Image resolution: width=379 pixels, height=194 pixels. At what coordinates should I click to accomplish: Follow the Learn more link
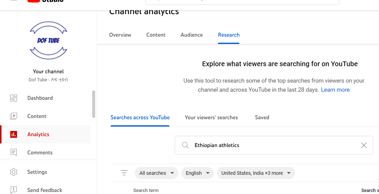[335, 90]
